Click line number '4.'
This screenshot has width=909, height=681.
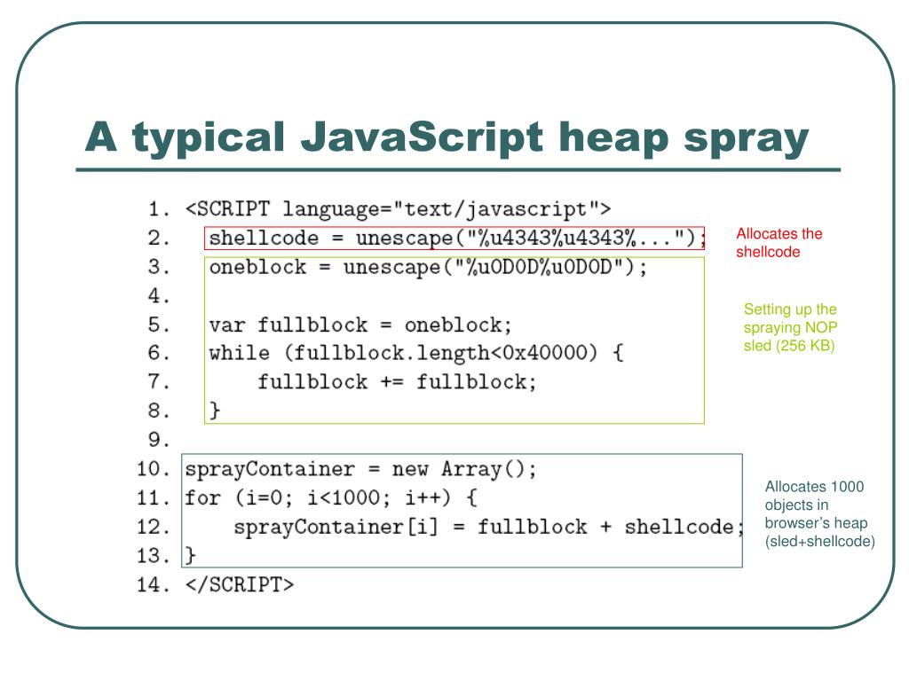tap(158, 296)
